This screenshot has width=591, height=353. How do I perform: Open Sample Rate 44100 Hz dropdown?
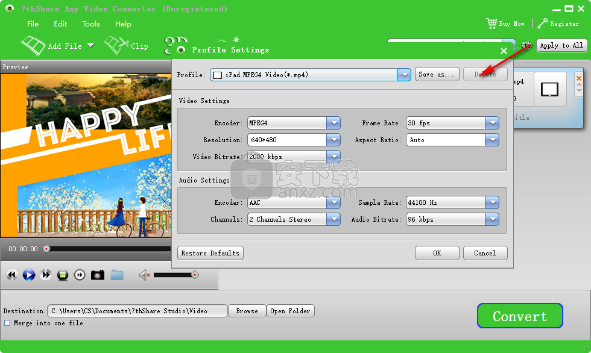[x=492, y=202]
